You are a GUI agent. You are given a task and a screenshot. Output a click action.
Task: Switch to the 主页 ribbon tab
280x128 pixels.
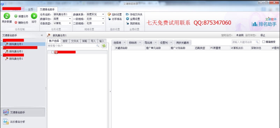point(30,9)
